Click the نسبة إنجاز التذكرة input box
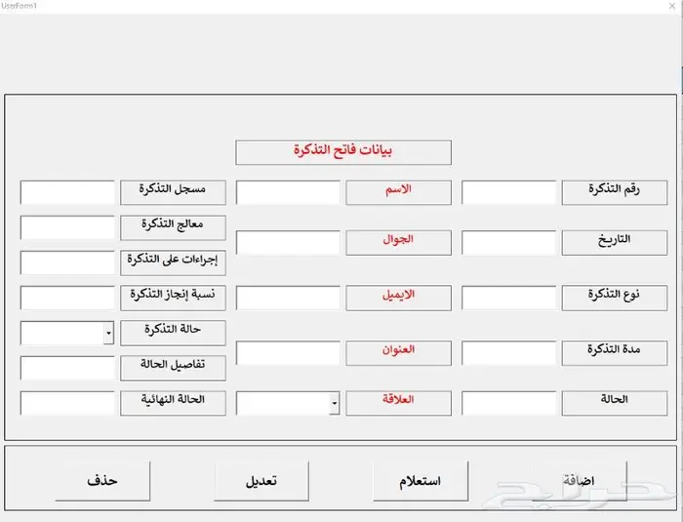This screenshot has height=522, width=683. pos(68,298)
